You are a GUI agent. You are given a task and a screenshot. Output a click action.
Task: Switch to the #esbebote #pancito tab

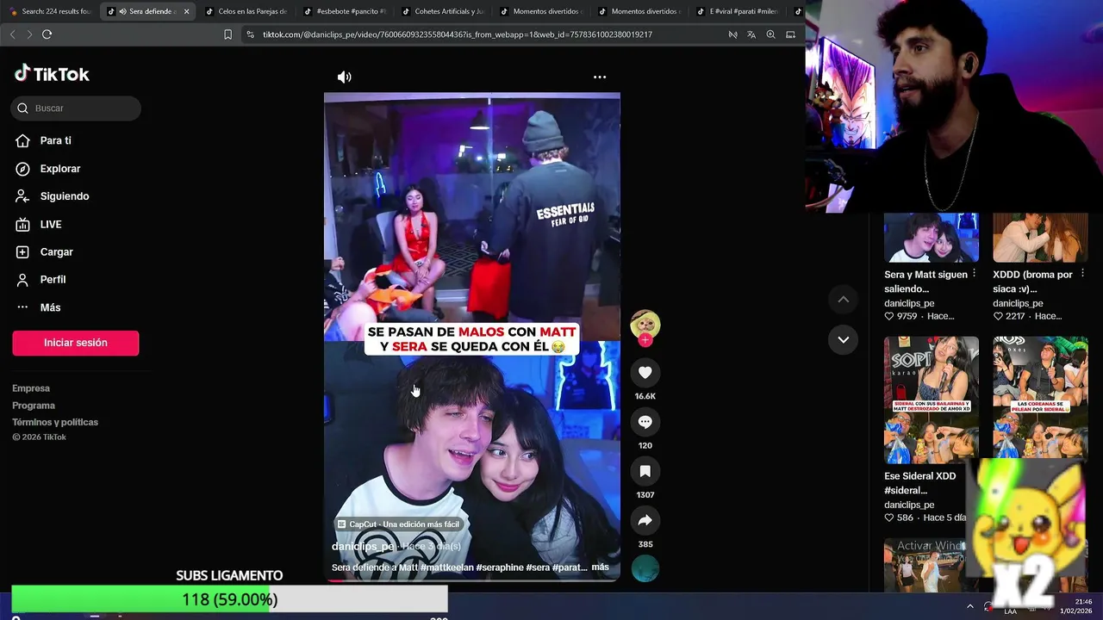click(345, 11)
